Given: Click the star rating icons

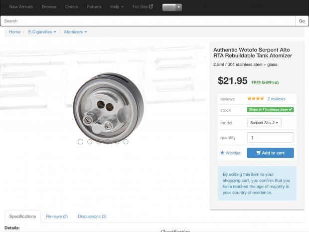Looking at the screenshot, I should [x=256, y=98].
